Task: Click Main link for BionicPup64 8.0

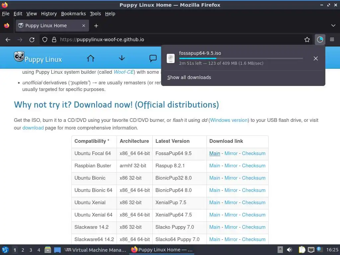Action: tap(214, 190)
